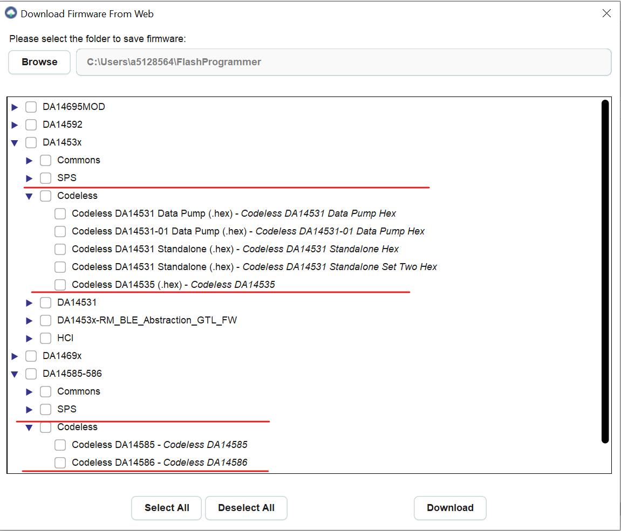Click the vertical scrollbar in firmware list
This screenshot has height=531, width=621.
point(605,270)
